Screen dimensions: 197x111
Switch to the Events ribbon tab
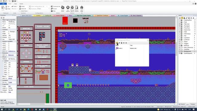(21, 4)
